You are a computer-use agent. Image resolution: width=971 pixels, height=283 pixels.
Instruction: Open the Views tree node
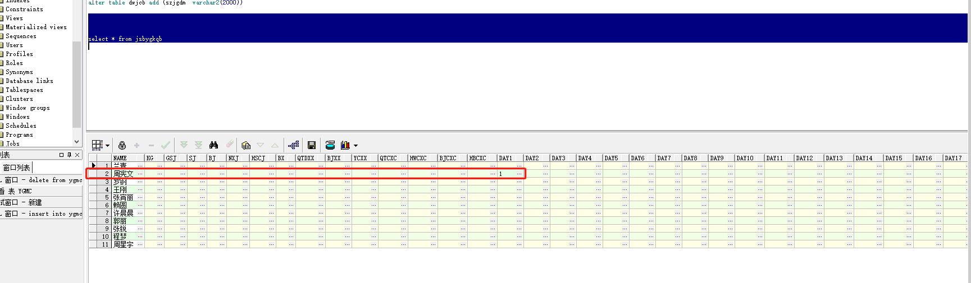point(14,18)
